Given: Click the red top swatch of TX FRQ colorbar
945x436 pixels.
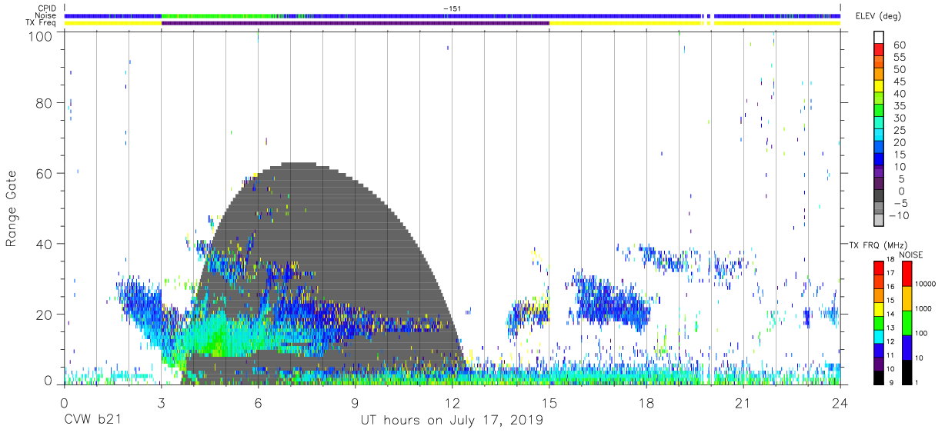Looking at the screenshot, I should pyautogui.click(x=879, y=268).
